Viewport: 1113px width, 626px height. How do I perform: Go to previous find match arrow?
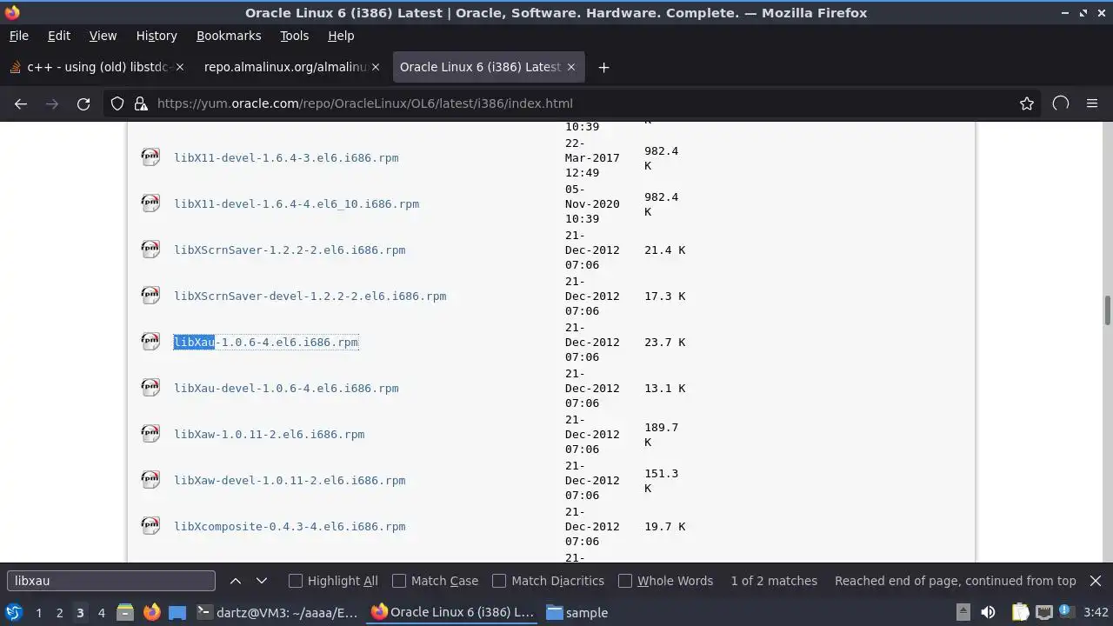[x=236, y=581]
